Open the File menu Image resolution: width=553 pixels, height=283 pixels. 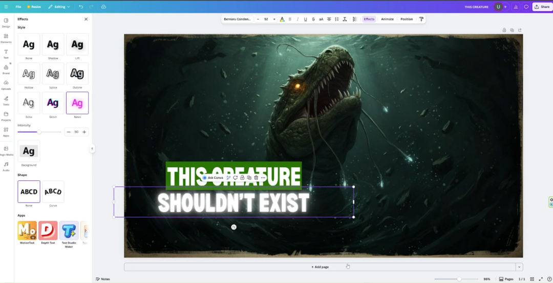pyautogui.click(x=18, y=7)
